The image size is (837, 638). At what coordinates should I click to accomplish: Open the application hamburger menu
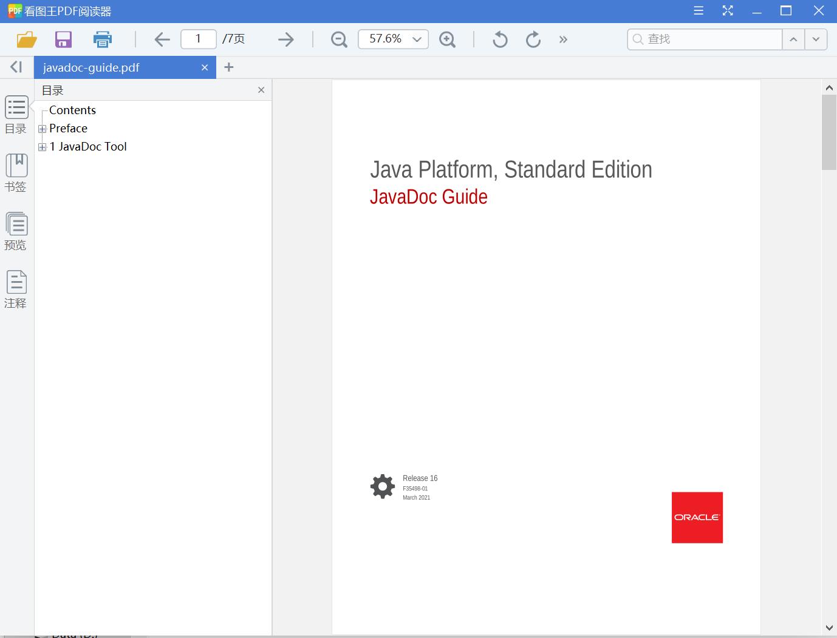click(x=699, y=10)
